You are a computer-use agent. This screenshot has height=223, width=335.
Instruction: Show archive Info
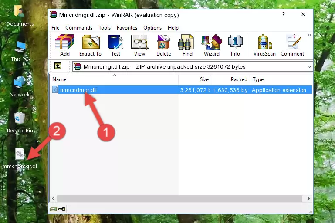tap(235, 45)
